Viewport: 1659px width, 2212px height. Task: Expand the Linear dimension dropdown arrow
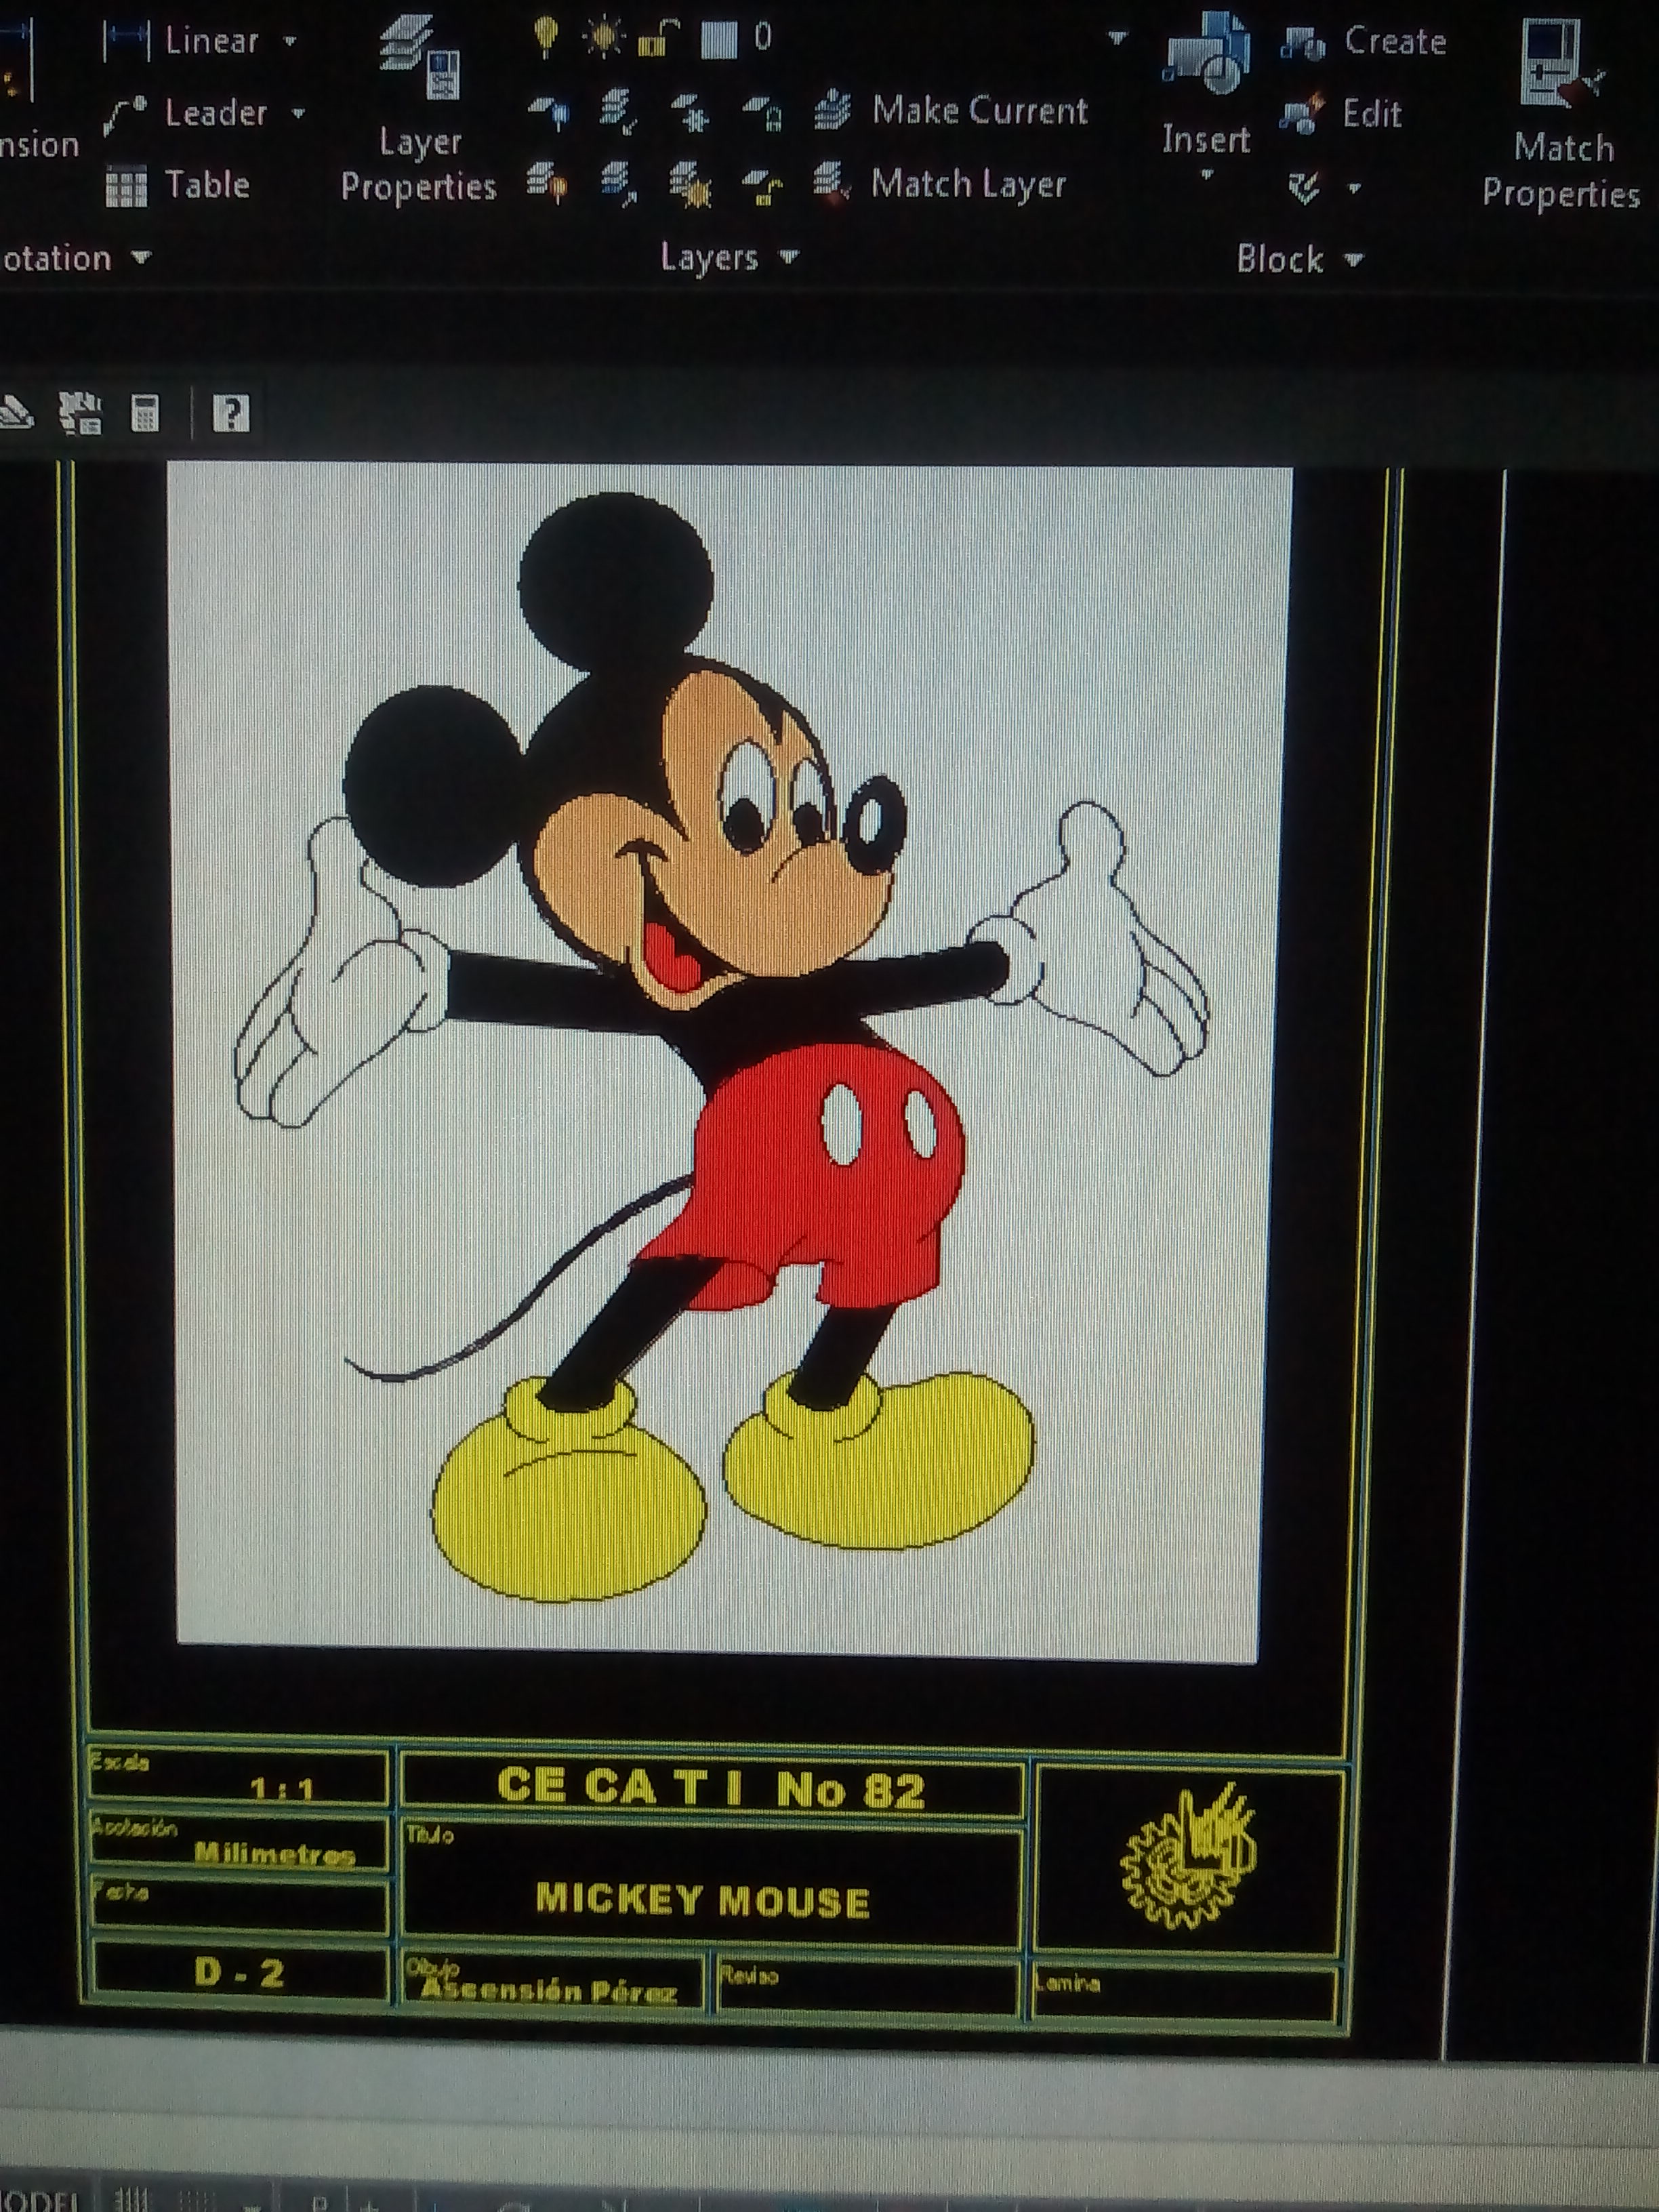pos(290,42)
